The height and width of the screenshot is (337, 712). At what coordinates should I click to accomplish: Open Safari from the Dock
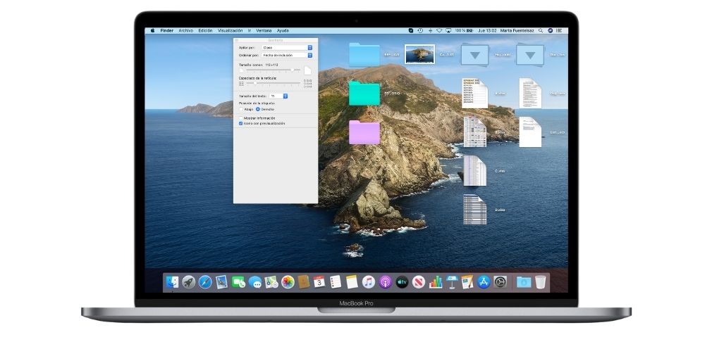205,282
